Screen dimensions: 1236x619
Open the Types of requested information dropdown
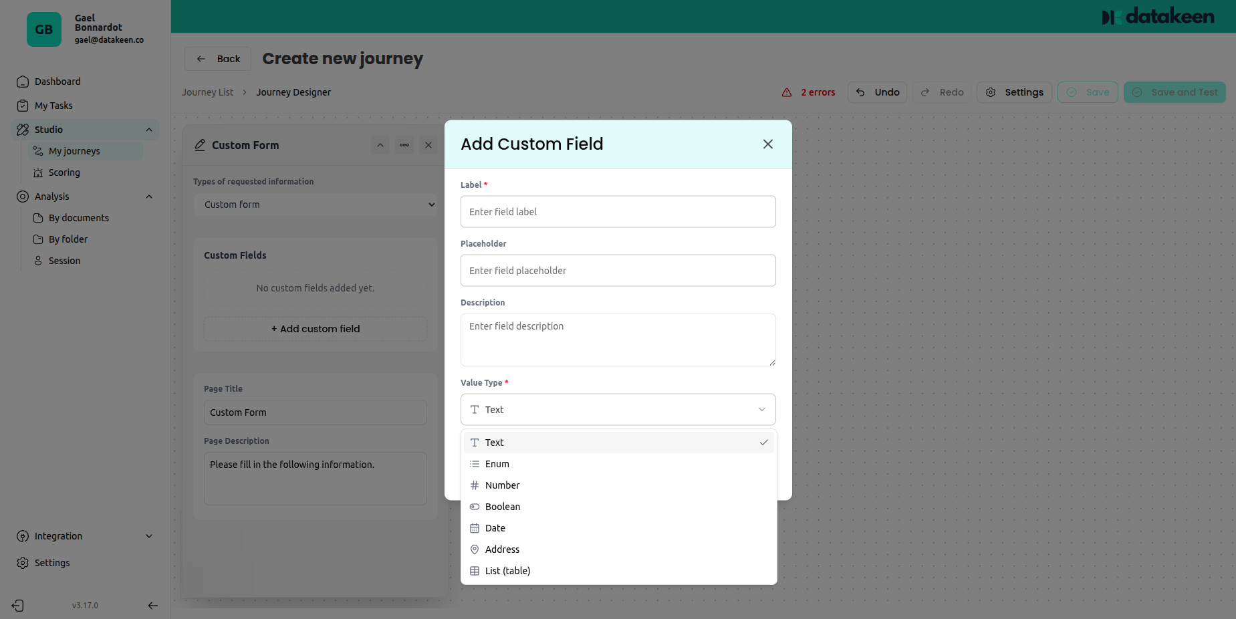[316, 205]
